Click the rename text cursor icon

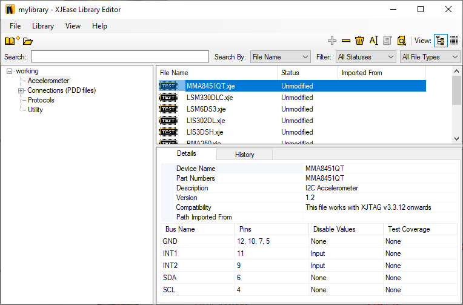[373, 41]
